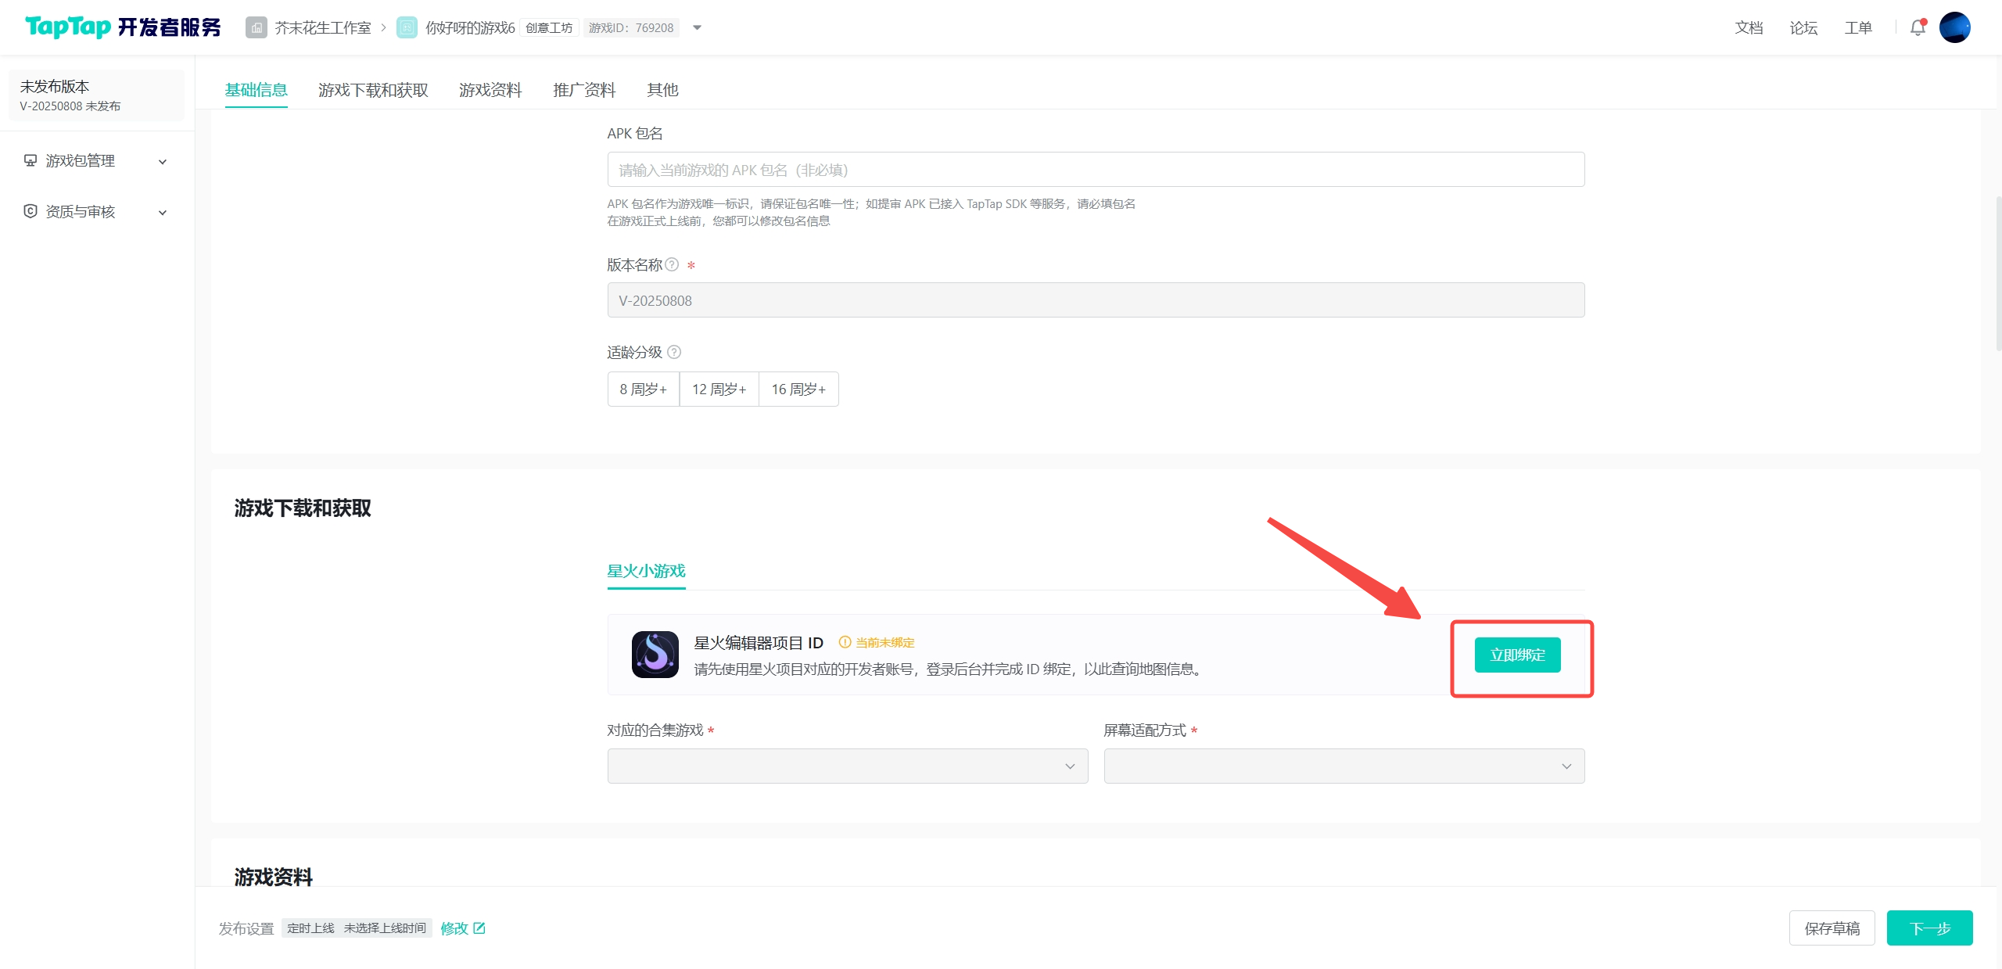Select the 12 周岁+ age rating
2002x969 pixels.
(x=719, y=389)
